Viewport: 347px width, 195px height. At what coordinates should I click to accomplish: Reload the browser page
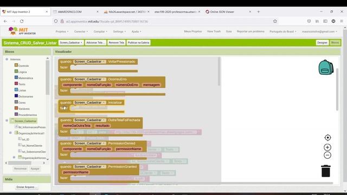click(22, 21)
